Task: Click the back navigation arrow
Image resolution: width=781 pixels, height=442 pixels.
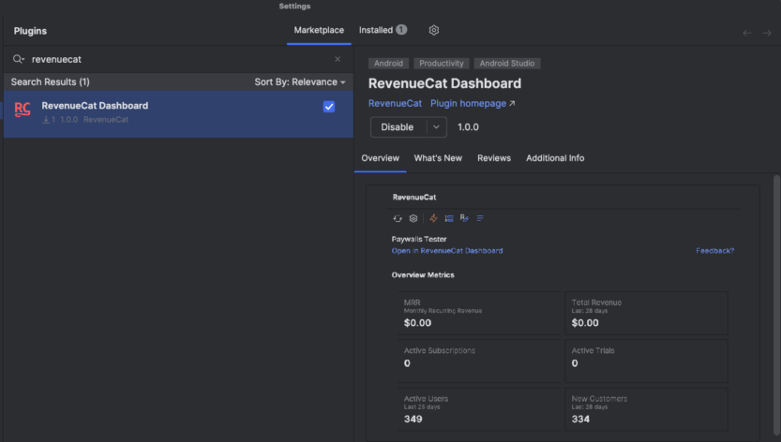Action: click(x=747, y=33)
